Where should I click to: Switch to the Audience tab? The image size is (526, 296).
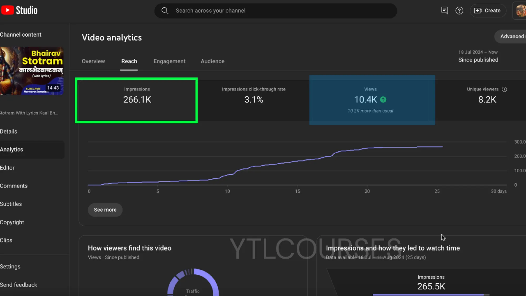point(213,61)
